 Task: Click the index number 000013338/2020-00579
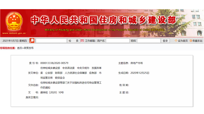tap(54, 63)
